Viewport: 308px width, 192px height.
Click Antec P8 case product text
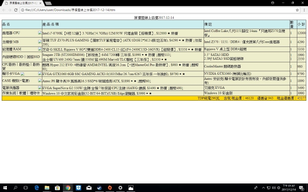(97, 81)
